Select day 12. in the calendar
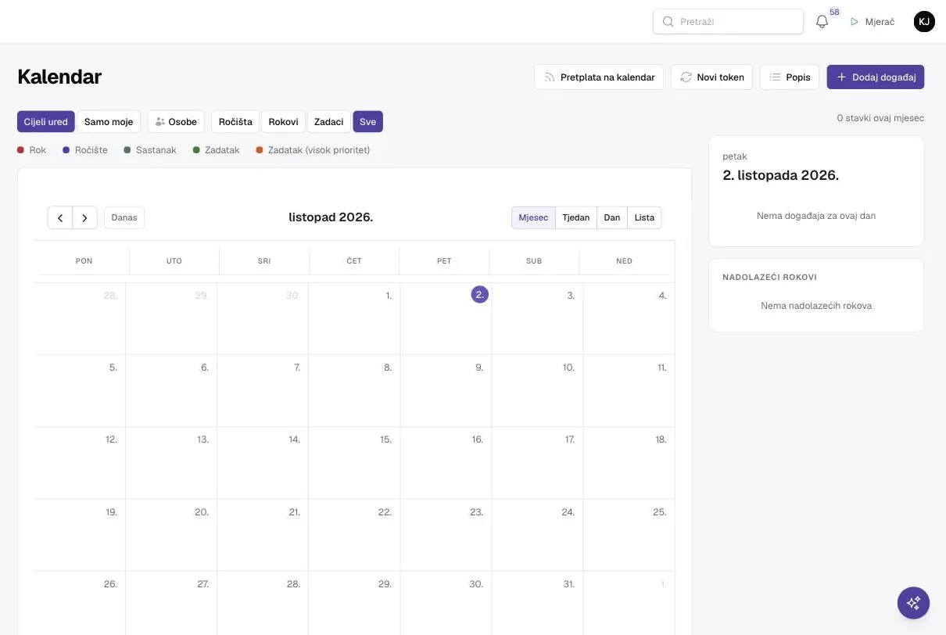946x635 pixels. point(111,439)
